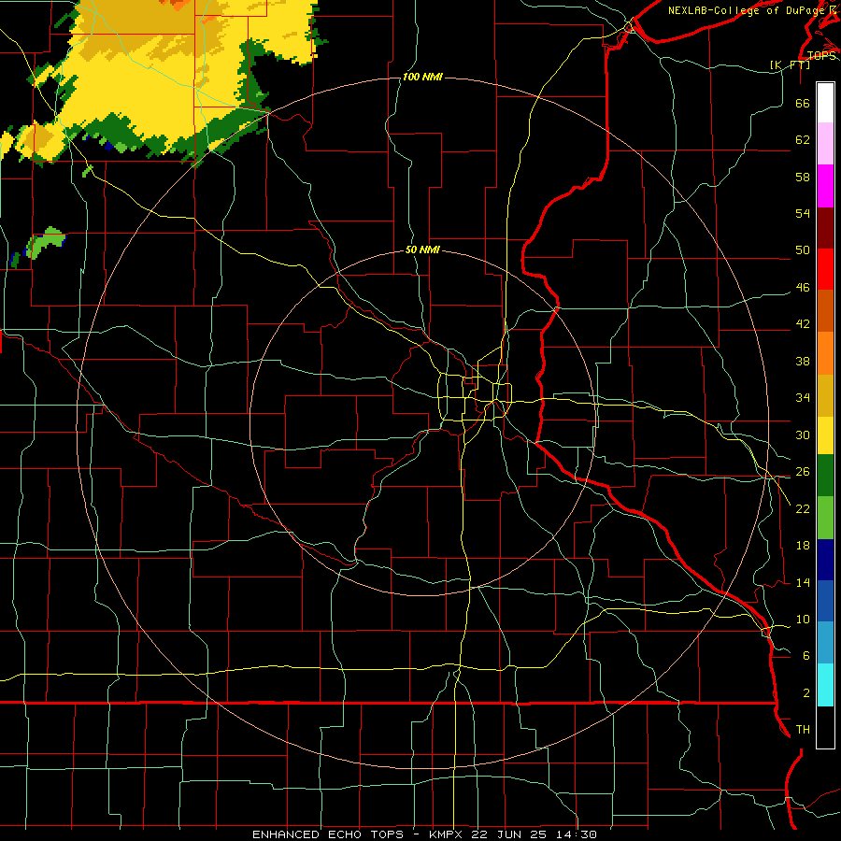Click the light pink segment of the color scale
This screenshot has width=841, height=841.
tap(825, 143)
